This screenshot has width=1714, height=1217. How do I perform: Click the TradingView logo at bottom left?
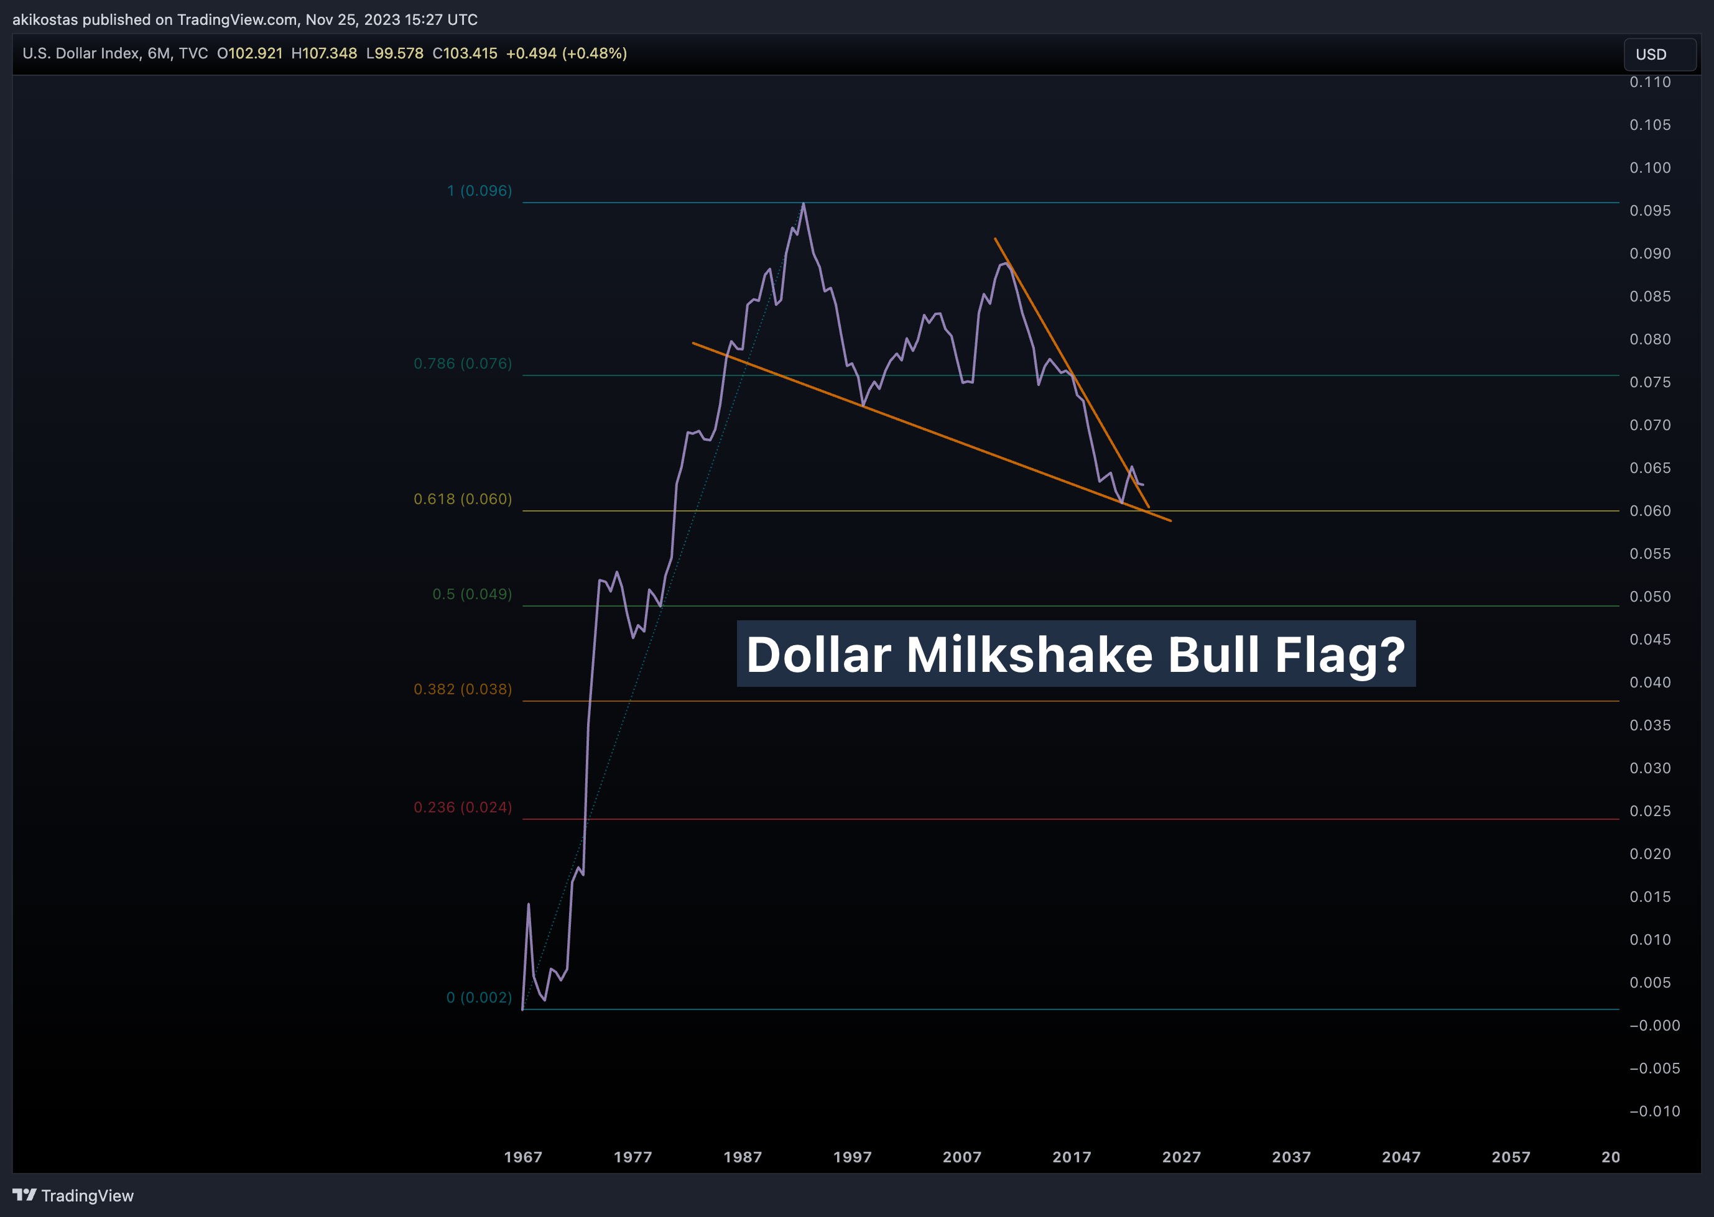[x=73, y=1195]
